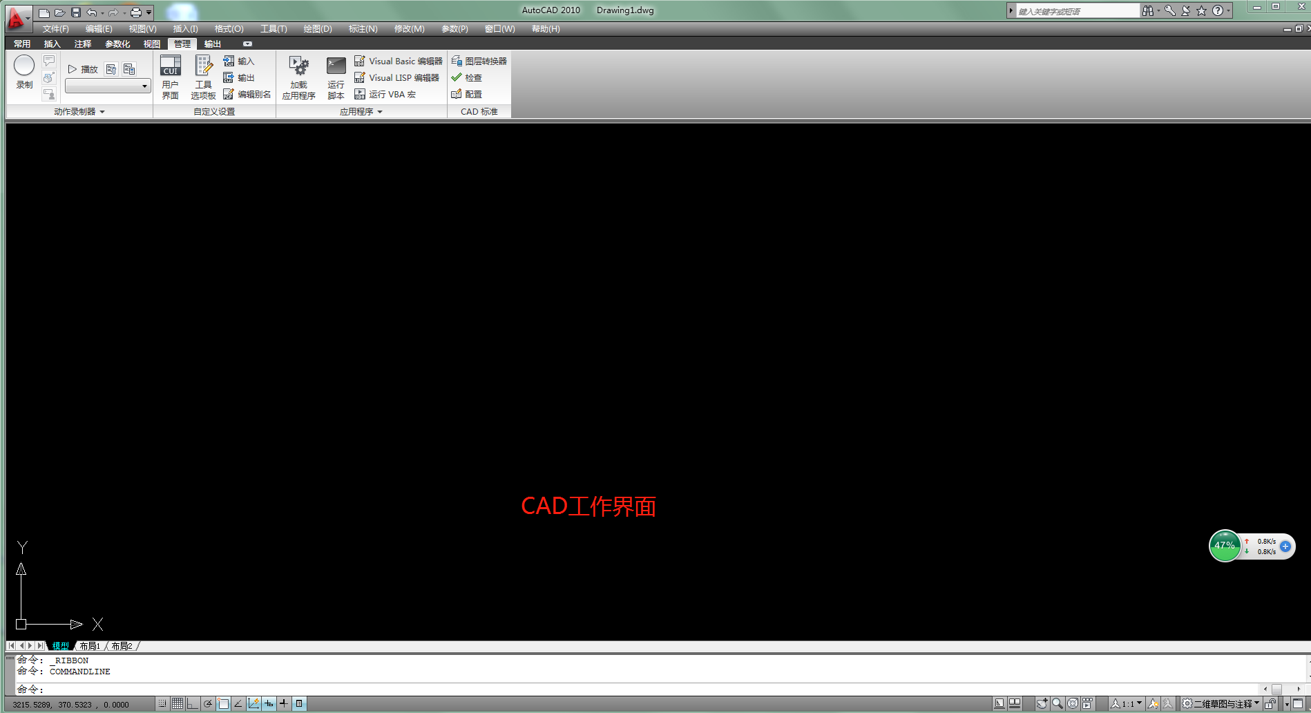Open the quick access toolbar customize dropdown
The height and width of the screenshot is (713, 1311).
click(x=149, y=12)
